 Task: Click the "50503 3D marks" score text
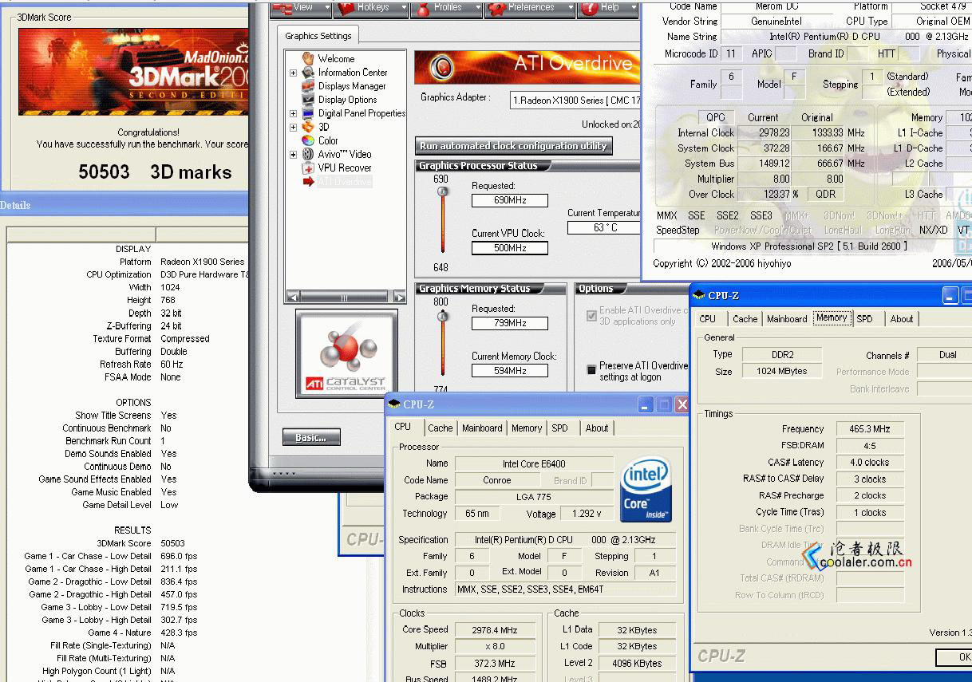click(x=155, y=172)
